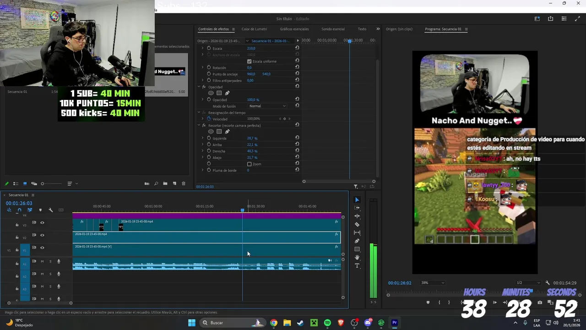Open timeline display settings wrench

coord(50,210)
